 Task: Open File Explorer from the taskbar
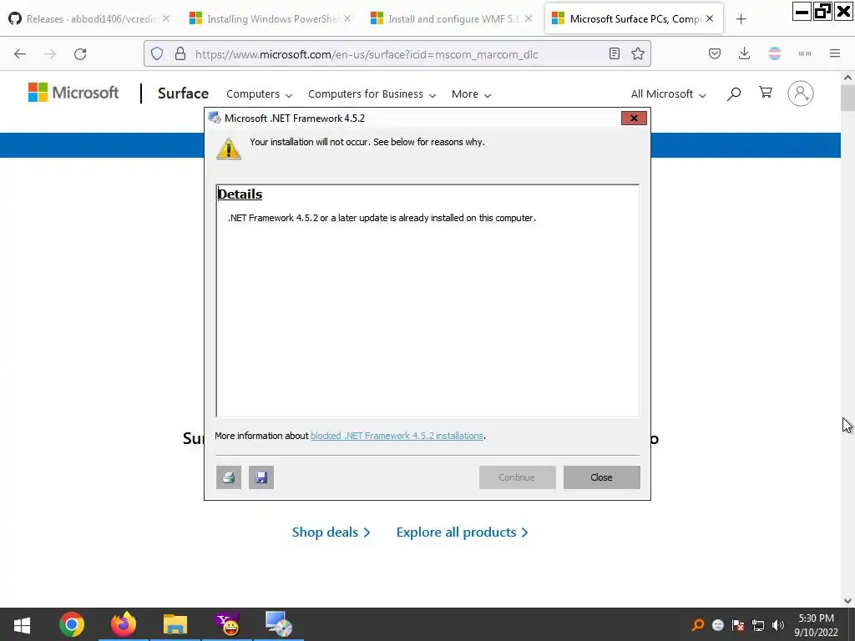[175, 624]
